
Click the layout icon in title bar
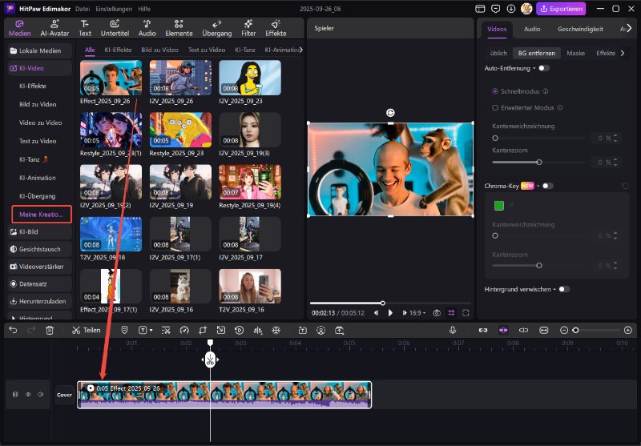pyautogui.click(x=480, y=9)
